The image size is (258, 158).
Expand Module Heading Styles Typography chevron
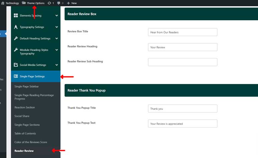click(x=57, y=50)
